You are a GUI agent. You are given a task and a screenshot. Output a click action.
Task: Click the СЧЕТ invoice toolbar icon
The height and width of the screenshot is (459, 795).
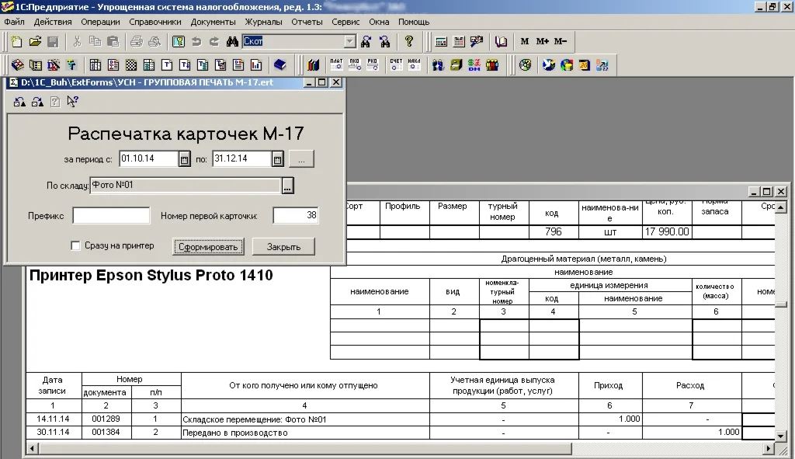click(x=396, y=64)
